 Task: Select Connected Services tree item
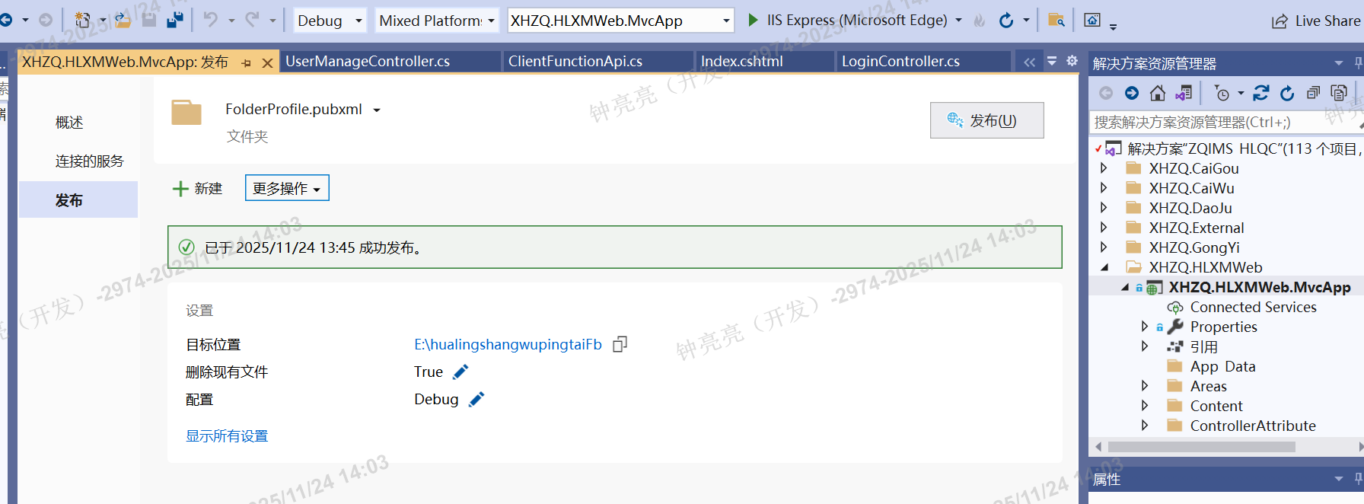1253,307
